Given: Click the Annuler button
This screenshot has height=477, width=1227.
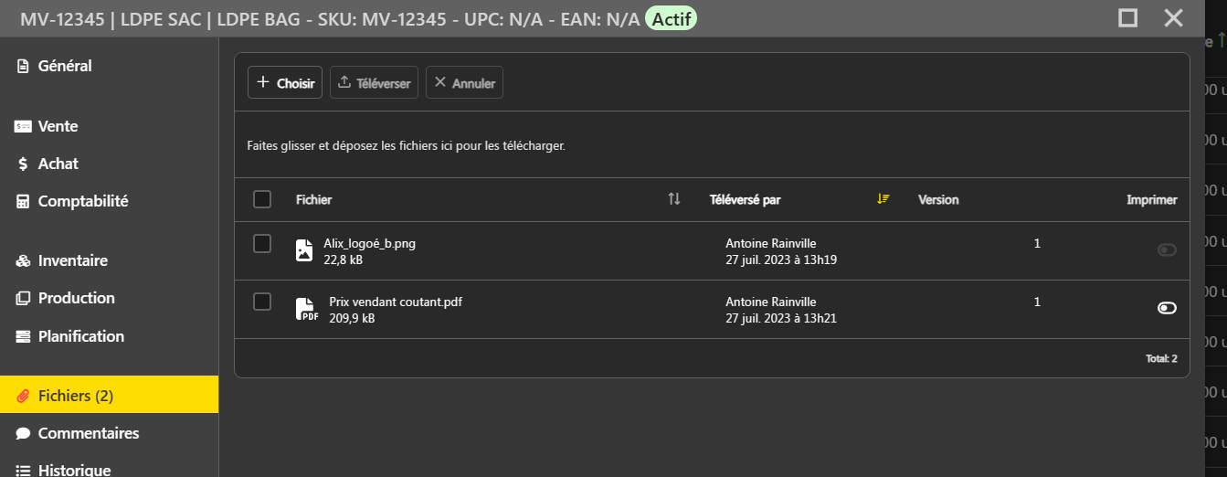Looking at the screenshot, I should click(464, 82).
